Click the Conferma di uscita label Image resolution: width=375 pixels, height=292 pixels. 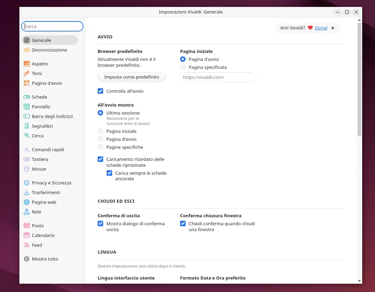(119, 216)
